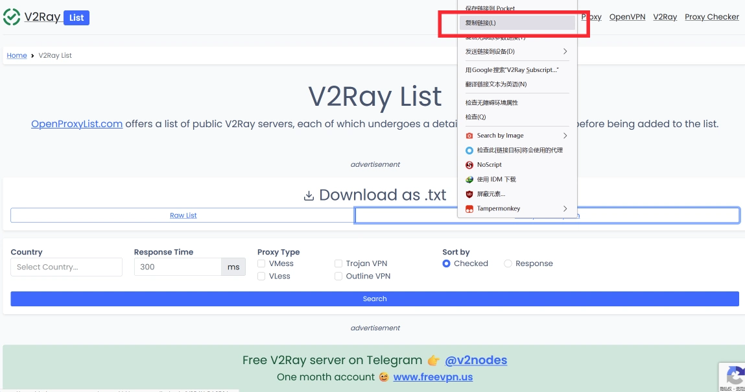Open the Proxy nav link
745x392 pixels.
click(591, 17)
